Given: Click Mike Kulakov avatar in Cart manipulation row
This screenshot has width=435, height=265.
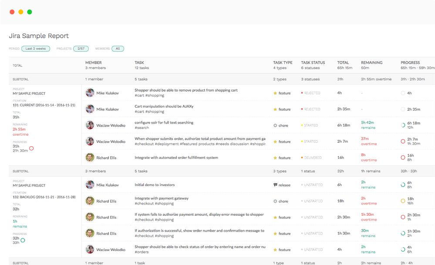Looking at the screenshot, I should point(90,109).
